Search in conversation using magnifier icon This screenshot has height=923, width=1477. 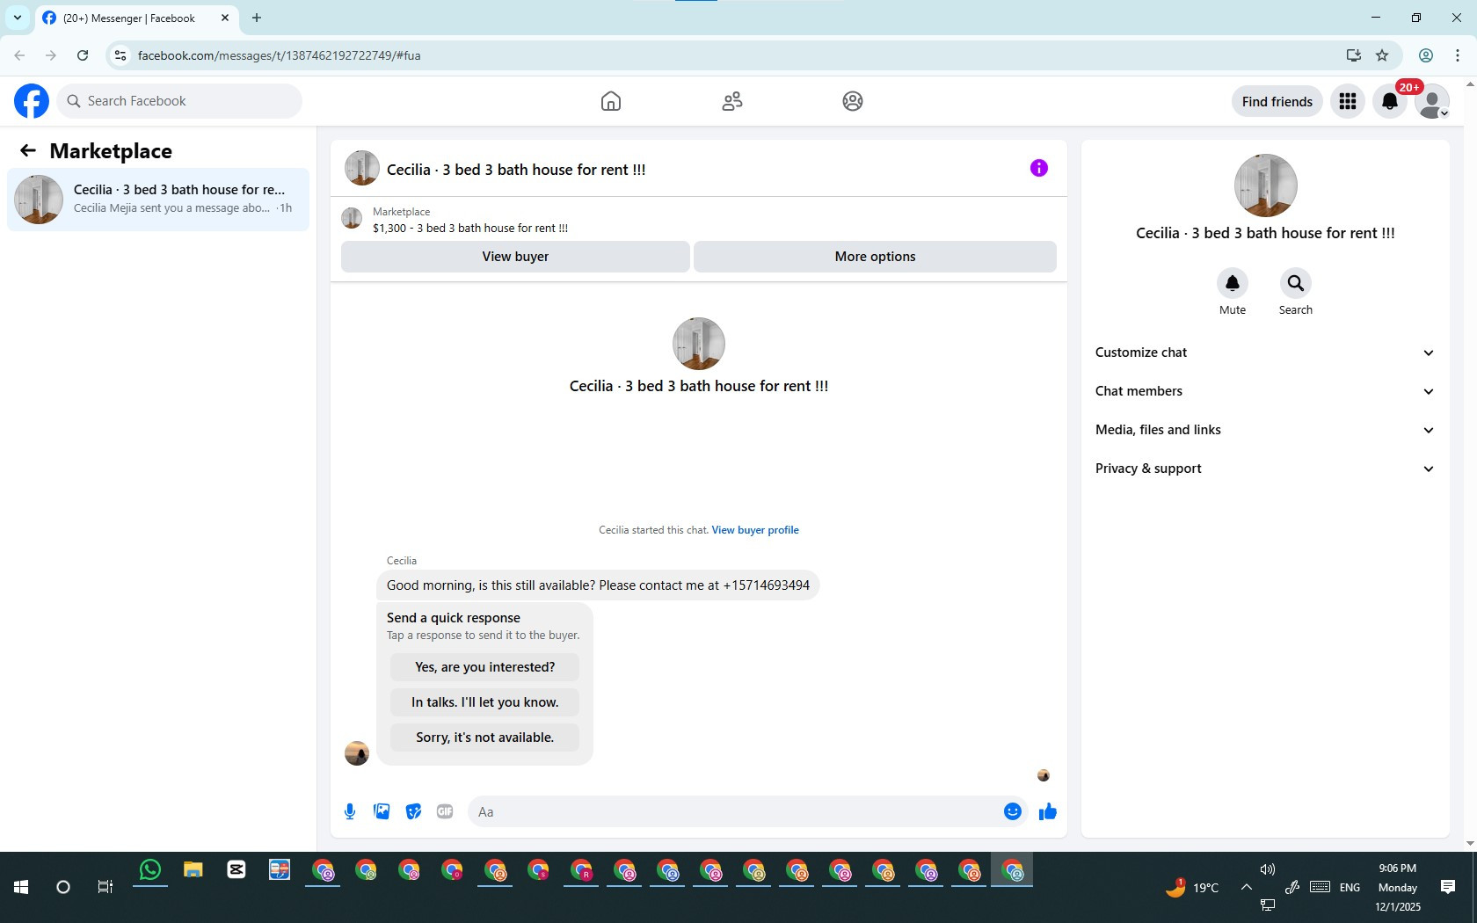1296,283
